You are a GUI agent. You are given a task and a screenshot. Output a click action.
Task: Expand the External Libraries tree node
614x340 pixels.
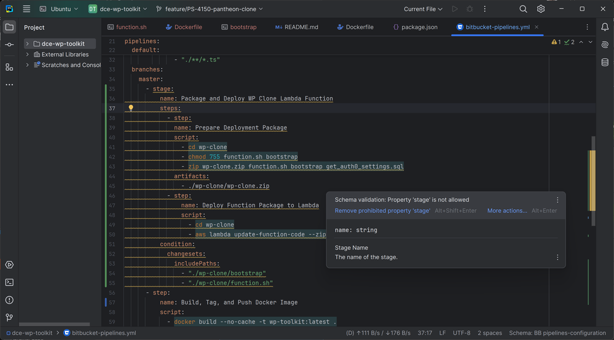[28, 55]
